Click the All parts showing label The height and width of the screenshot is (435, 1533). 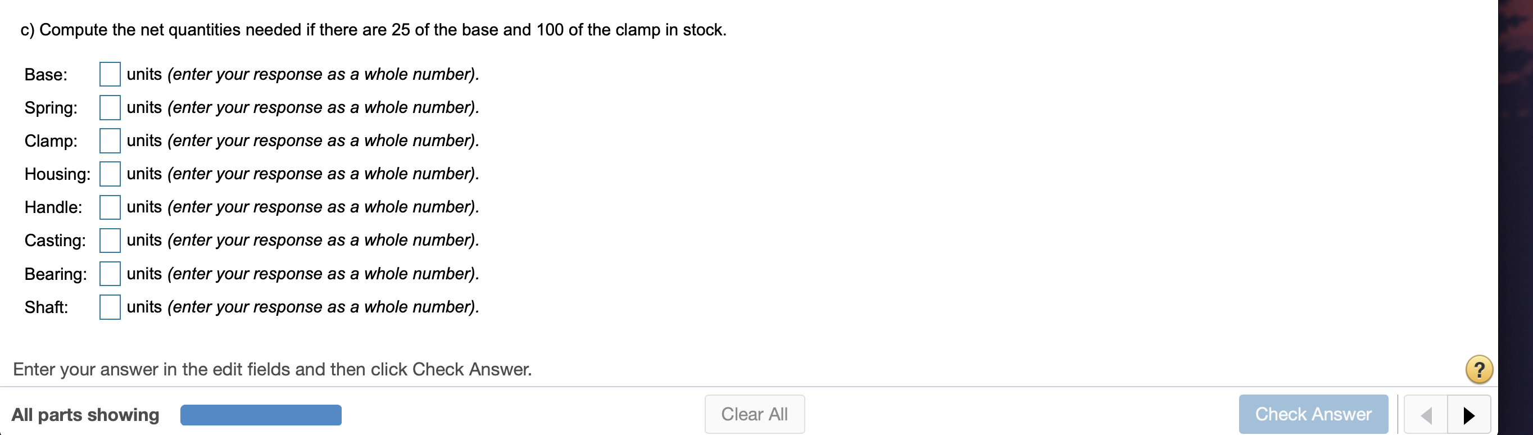(84, 414)
